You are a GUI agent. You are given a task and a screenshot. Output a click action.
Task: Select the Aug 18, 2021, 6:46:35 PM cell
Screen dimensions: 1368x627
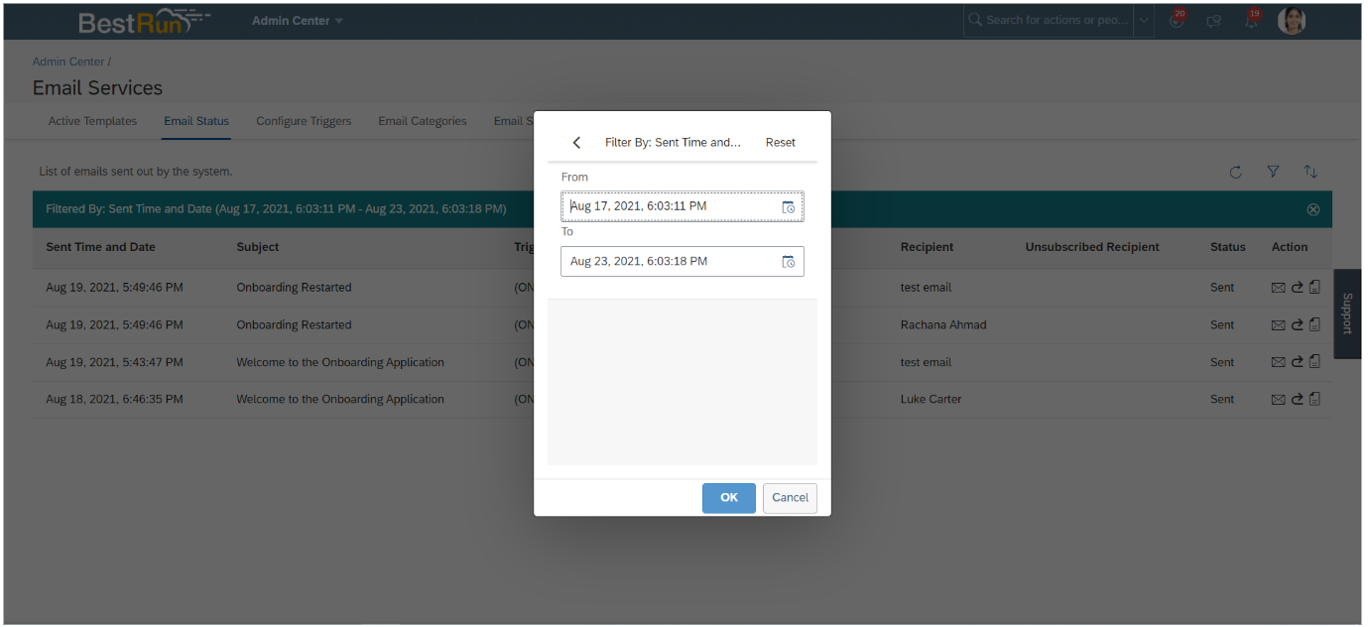click(114, 399)
